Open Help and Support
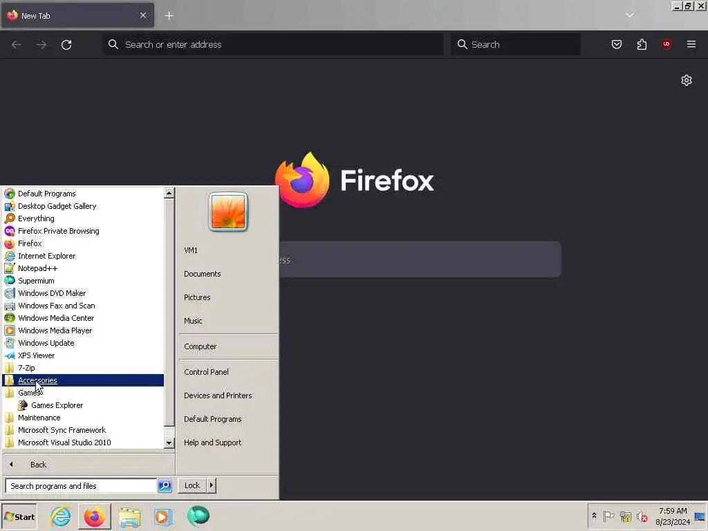 click(x=228, y=442)
